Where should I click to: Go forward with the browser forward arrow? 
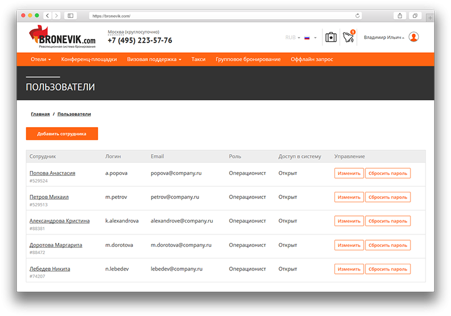coord(56,16)
